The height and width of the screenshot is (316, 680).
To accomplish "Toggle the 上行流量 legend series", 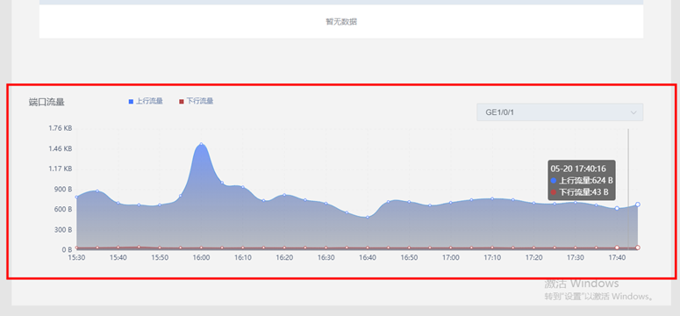I will point(146,101).
